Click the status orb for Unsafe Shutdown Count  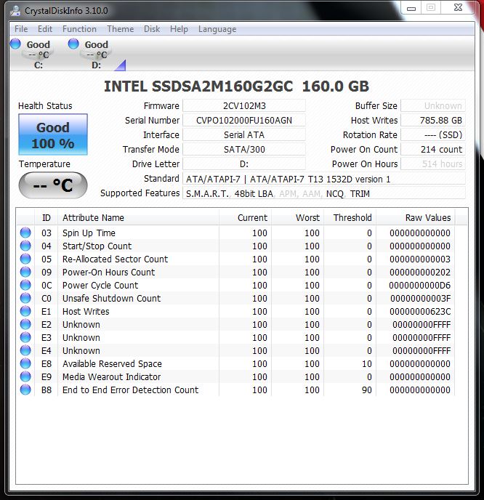[25, 298]
